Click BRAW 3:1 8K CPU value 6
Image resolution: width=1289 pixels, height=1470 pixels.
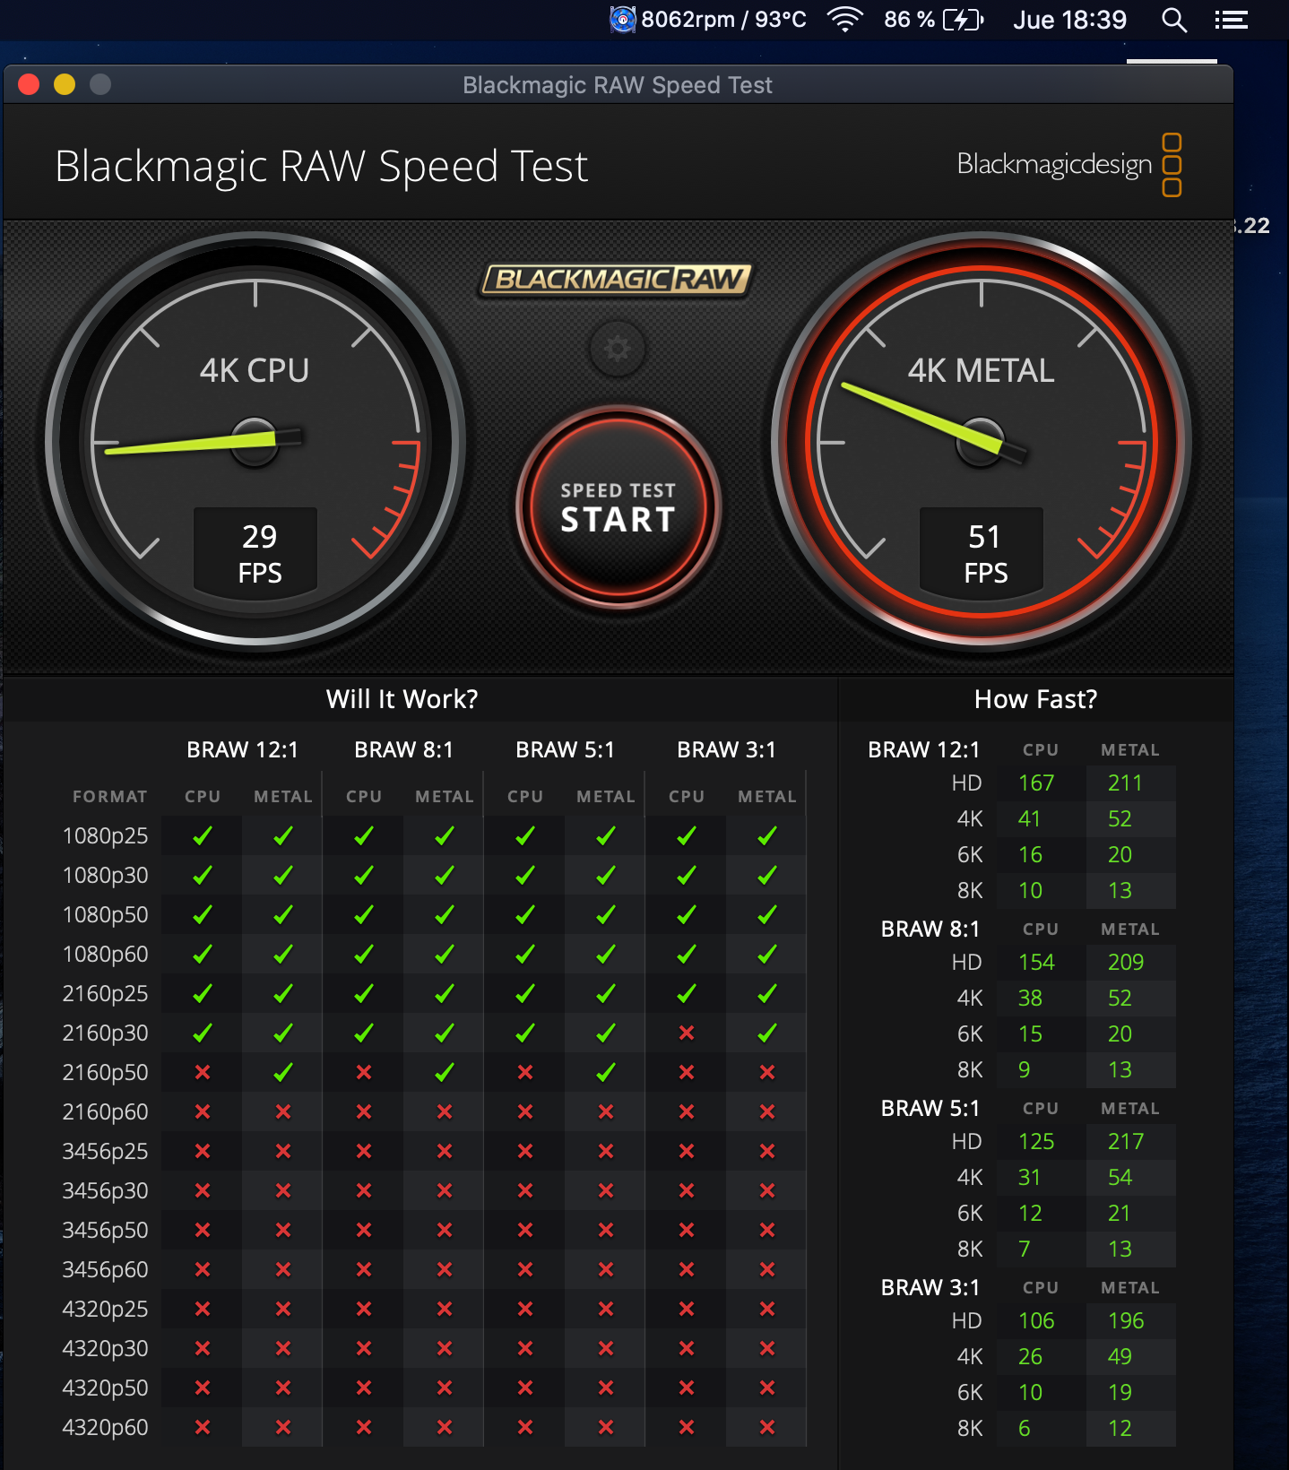(1025, 1428)
